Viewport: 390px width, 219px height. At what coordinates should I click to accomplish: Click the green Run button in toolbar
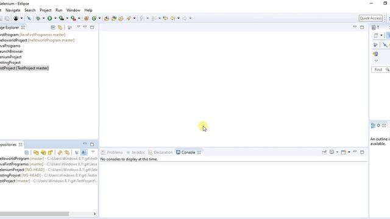50,18
